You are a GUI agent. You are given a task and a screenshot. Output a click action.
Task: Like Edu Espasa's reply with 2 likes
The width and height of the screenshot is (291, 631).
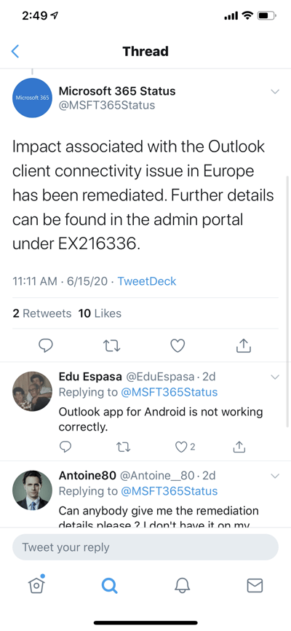(x=186, y=446)
